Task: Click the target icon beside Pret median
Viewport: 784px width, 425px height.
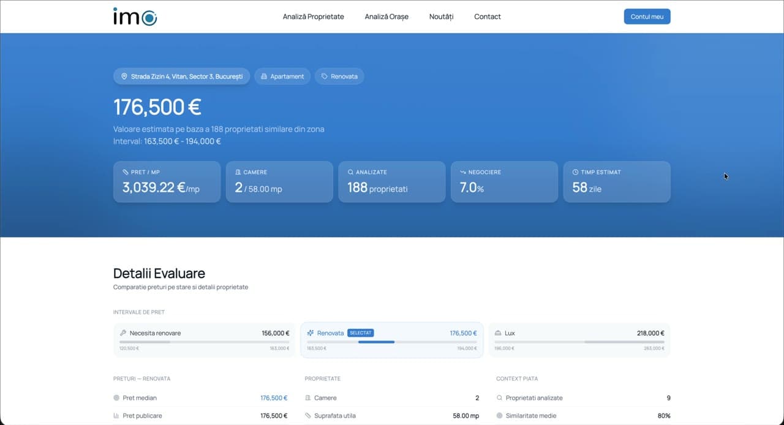Action: pos(116,398)
